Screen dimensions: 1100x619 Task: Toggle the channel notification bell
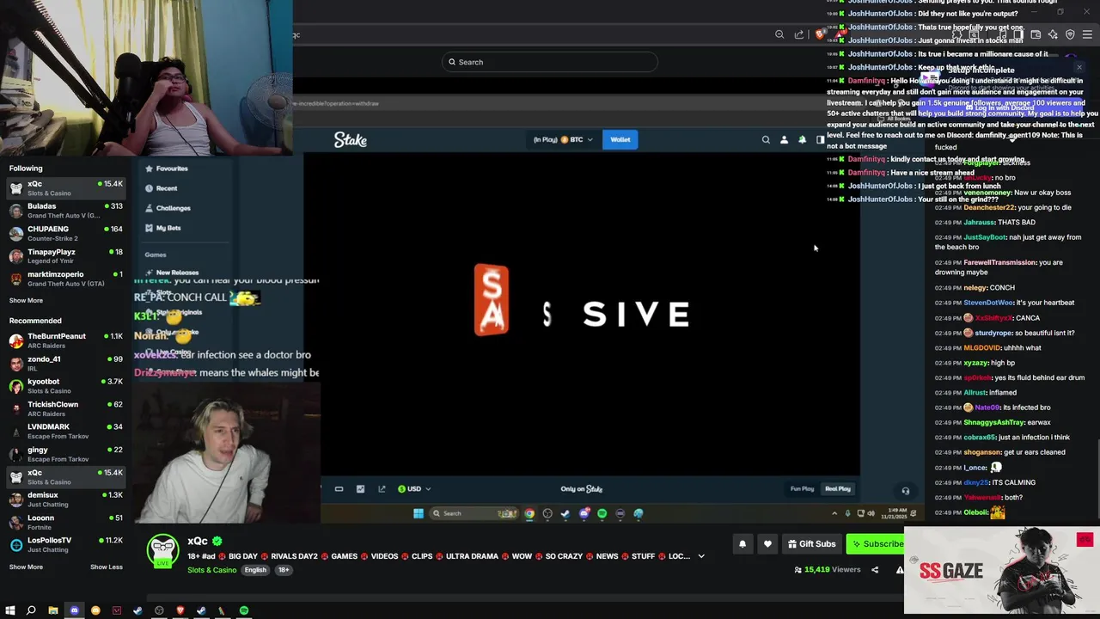click(742, 543)
